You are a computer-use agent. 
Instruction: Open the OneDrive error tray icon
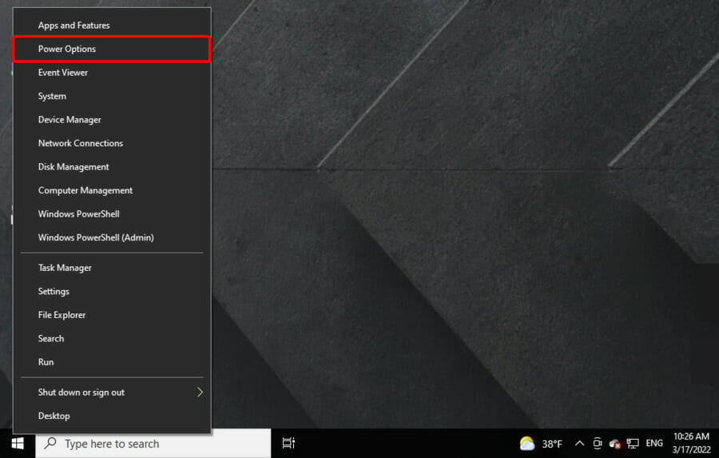(614, 444)
